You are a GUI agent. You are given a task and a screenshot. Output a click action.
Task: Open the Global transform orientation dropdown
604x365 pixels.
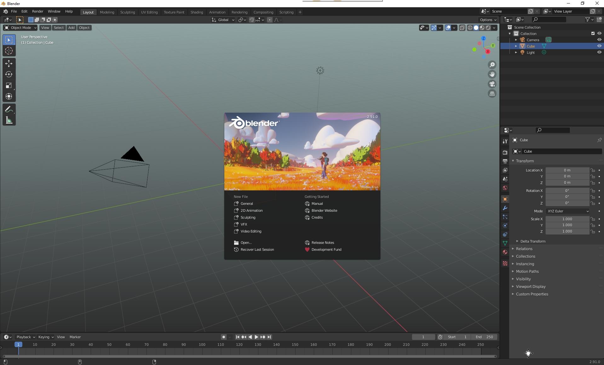223,20
